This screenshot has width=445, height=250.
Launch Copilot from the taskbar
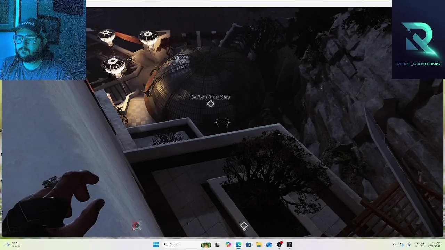click(x=228, y=244)
